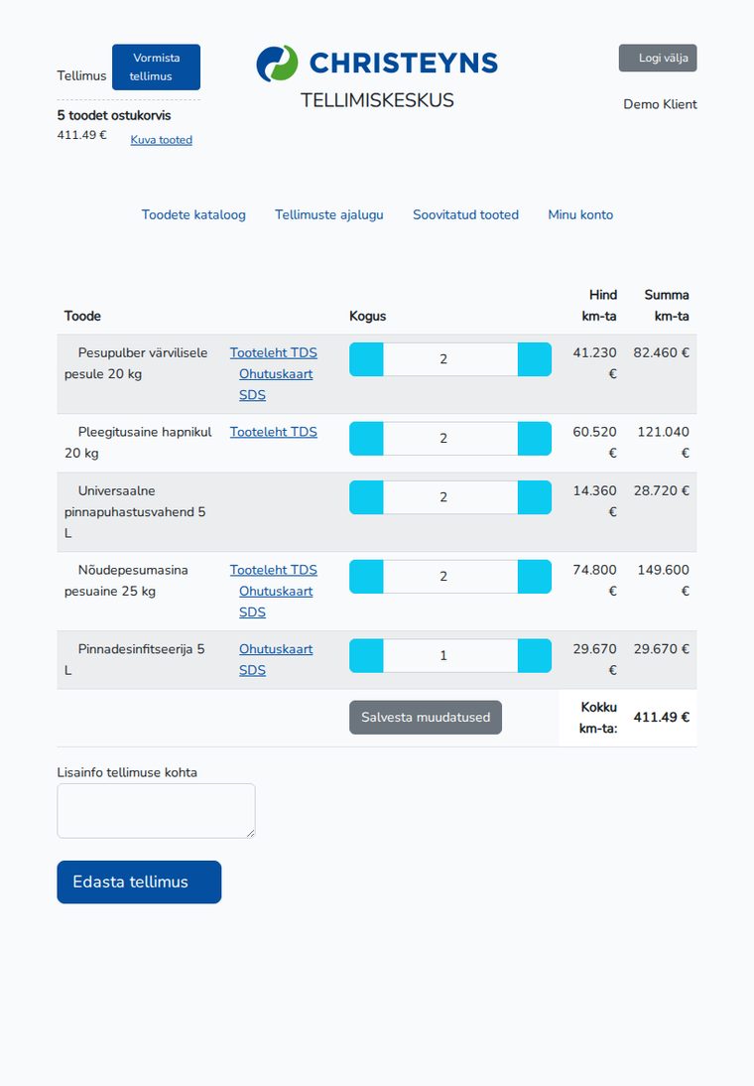Log out with Logi välja button

pos(658,59)
